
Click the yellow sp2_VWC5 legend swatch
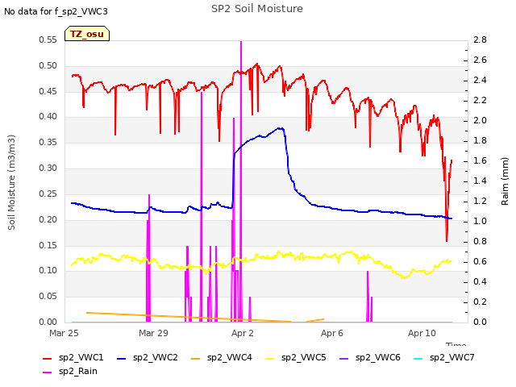coord(270,358)
